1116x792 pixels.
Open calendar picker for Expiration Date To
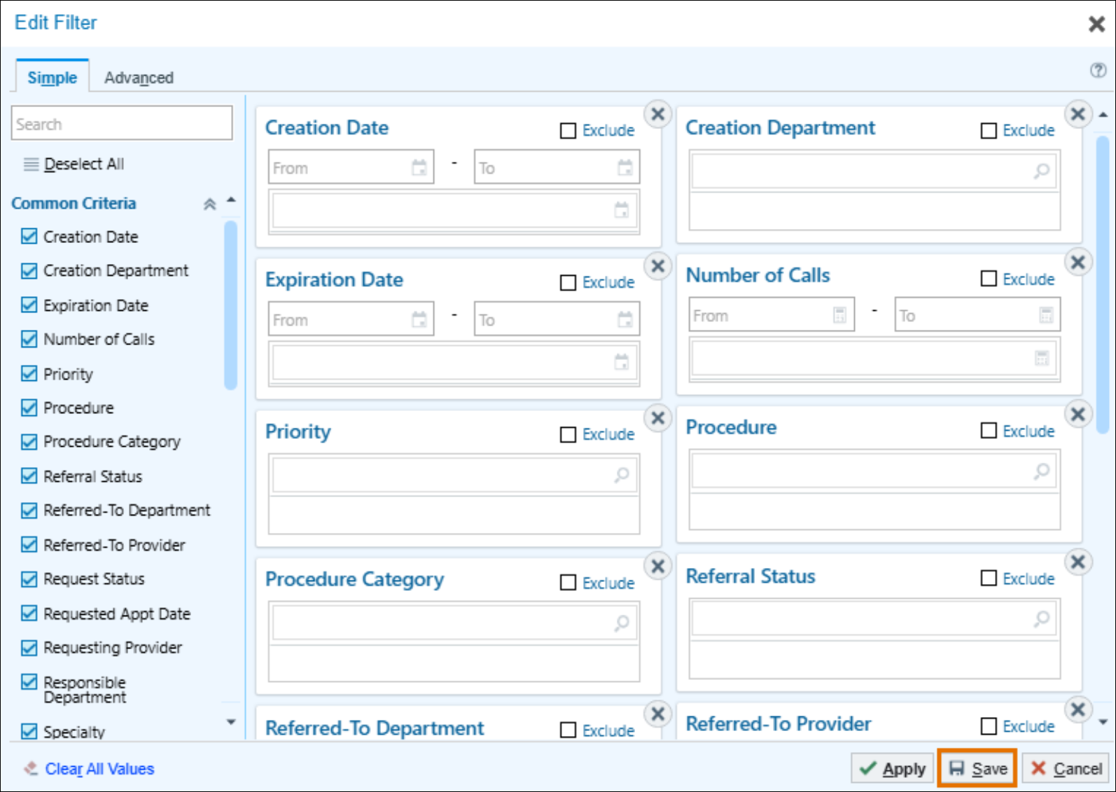625,320
